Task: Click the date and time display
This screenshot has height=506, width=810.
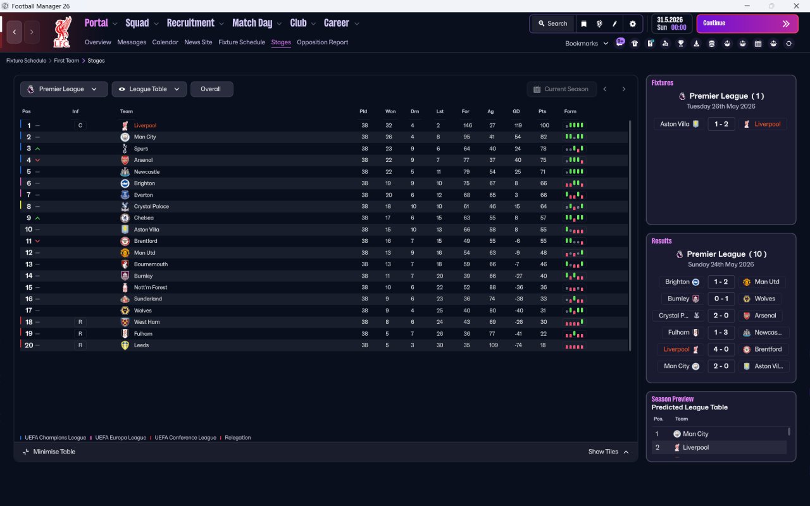Action: pos(671,23)
